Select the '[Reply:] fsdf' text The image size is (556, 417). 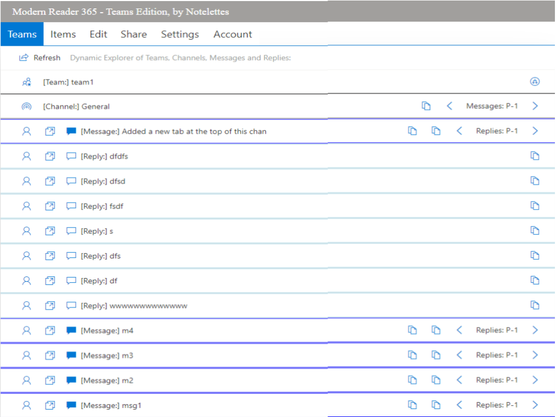[102, 206]
